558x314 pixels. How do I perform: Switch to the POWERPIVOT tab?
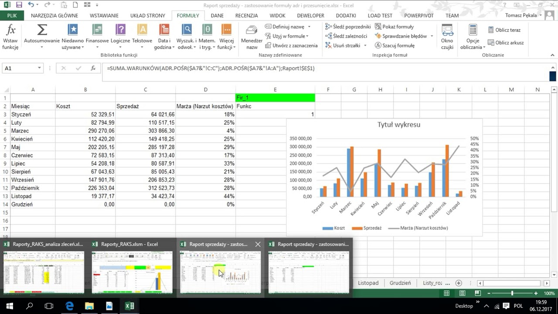coord(419,16)
